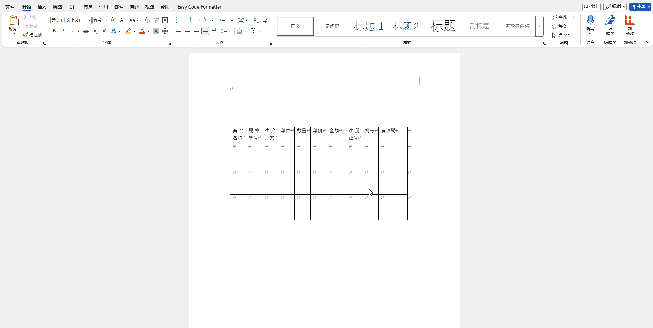The image size is (653, 328).
Task: Toggle Italic formatting
Action: coord(63,31)
